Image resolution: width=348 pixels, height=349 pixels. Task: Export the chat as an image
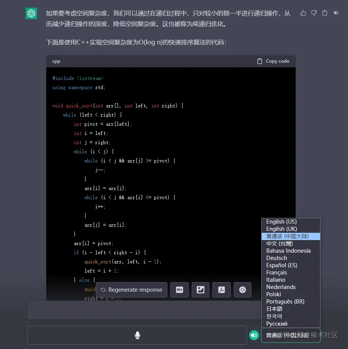click(200, 290)
